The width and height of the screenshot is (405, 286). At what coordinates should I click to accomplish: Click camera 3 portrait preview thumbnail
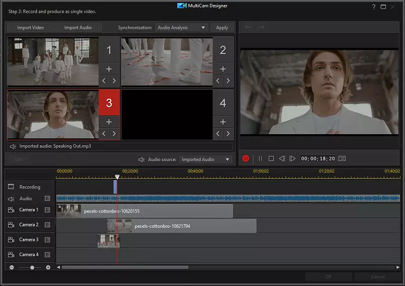(53, 114)
